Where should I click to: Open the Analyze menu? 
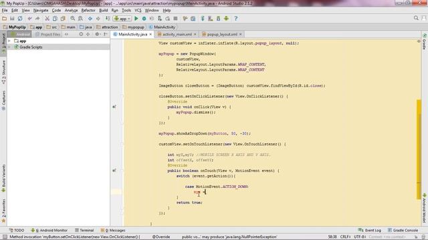(x=71, y=11)
